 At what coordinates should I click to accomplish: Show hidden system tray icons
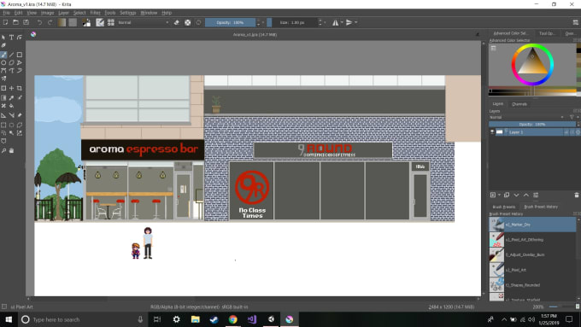click(x=504, y=319)
